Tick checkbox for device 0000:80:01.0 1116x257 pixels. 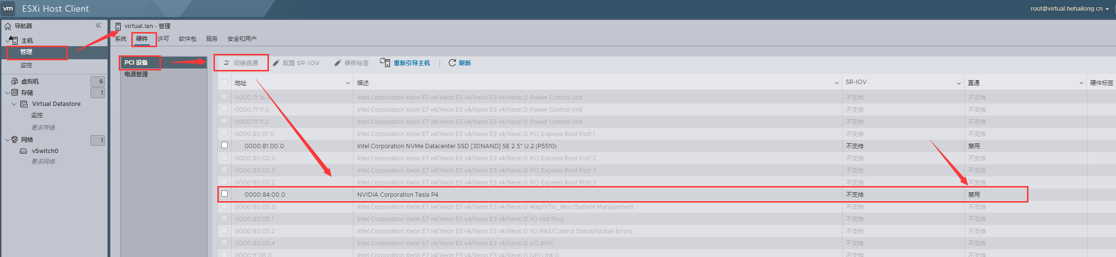(x=225, y=133)
